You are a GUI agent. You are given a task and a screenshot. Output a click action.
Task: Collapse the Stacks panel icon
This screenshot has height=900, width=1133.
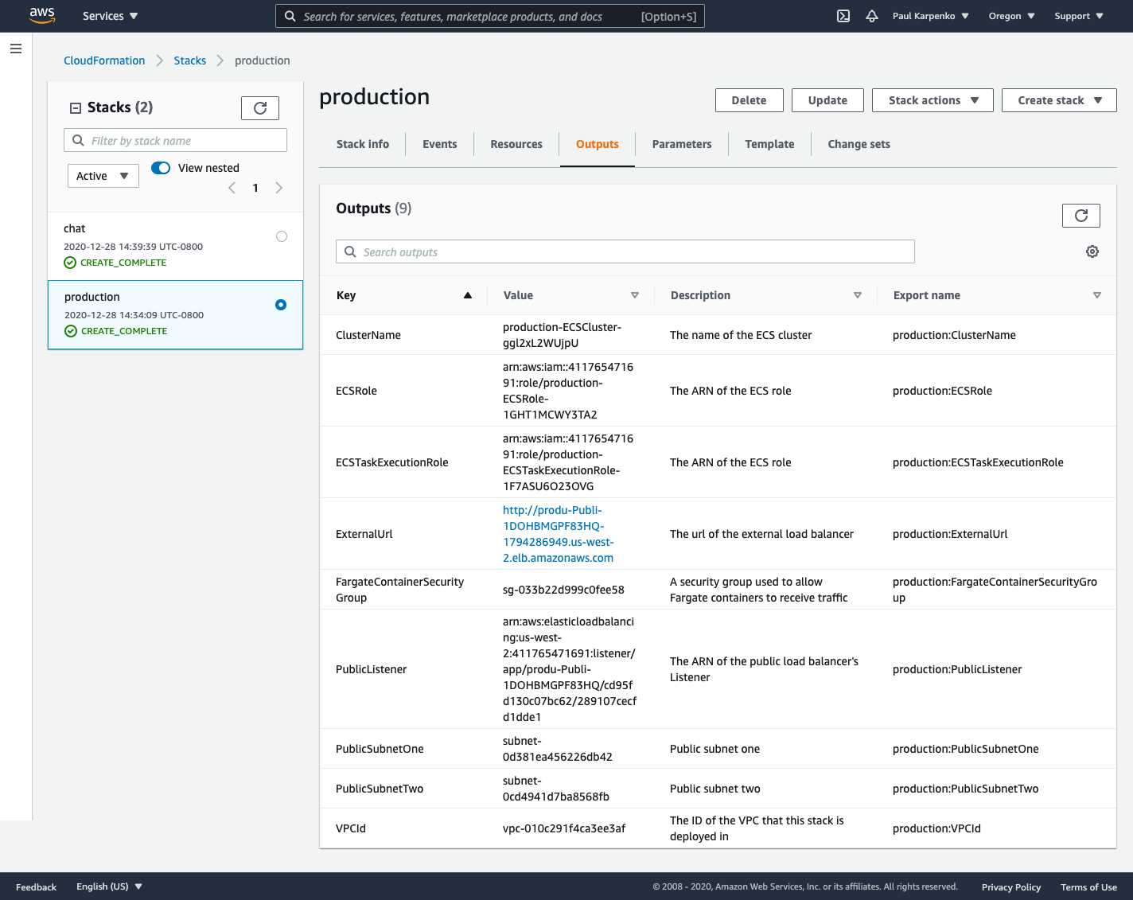click(x=76, y=108)
